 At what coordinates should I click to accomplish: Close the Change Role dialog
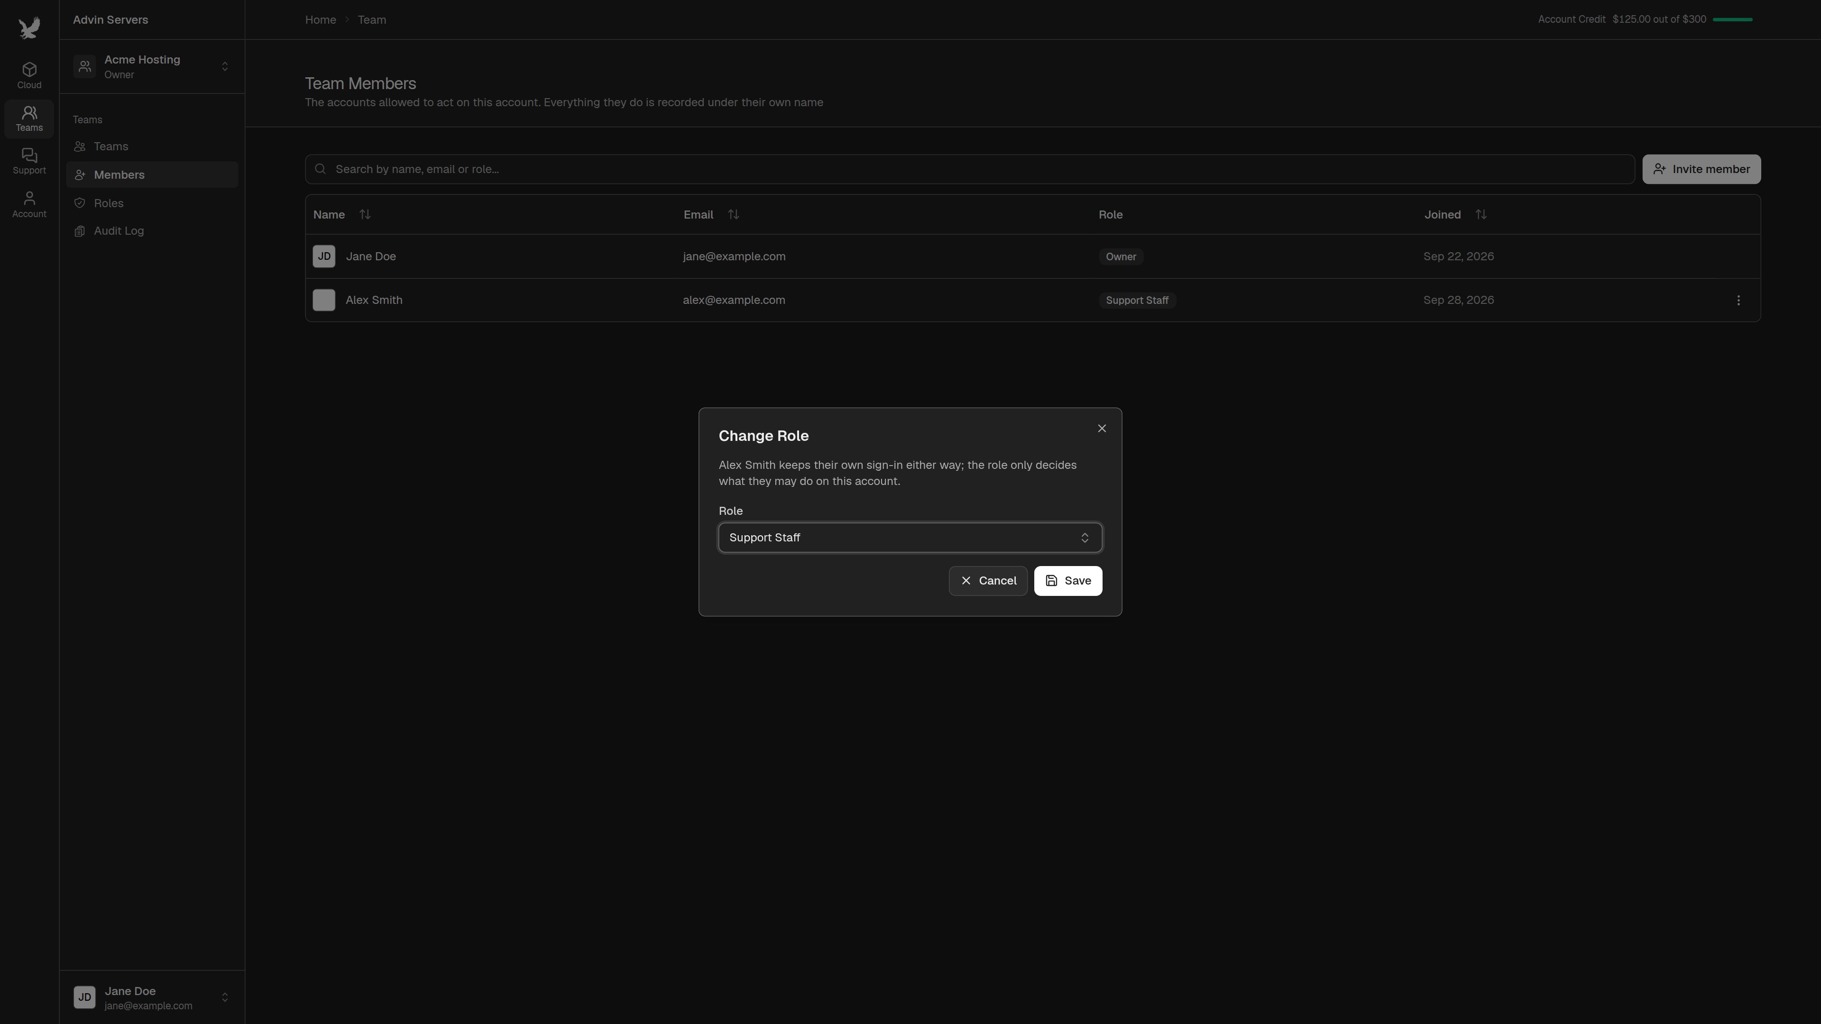(x=1101, y=428)
